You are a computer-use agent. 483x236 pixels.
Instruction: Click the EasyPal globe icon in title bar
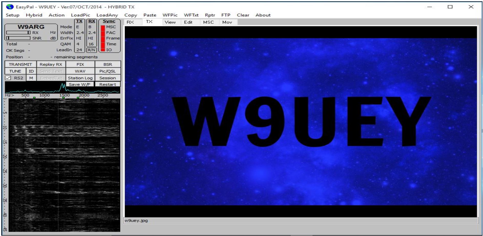pos(10,7)
